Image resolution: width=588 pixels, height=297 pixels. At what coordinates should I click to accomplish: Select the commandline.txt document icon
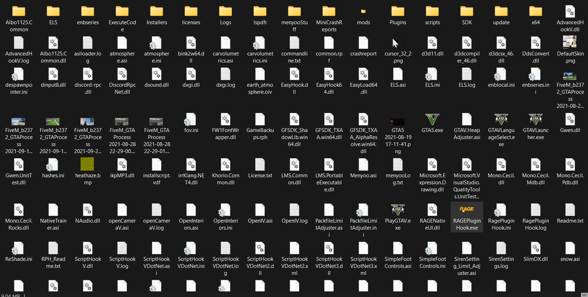point(295,43)
